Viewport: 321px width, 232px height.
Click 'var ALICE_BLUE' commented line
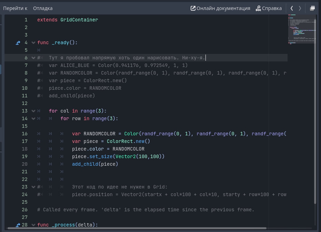point(118,65)
